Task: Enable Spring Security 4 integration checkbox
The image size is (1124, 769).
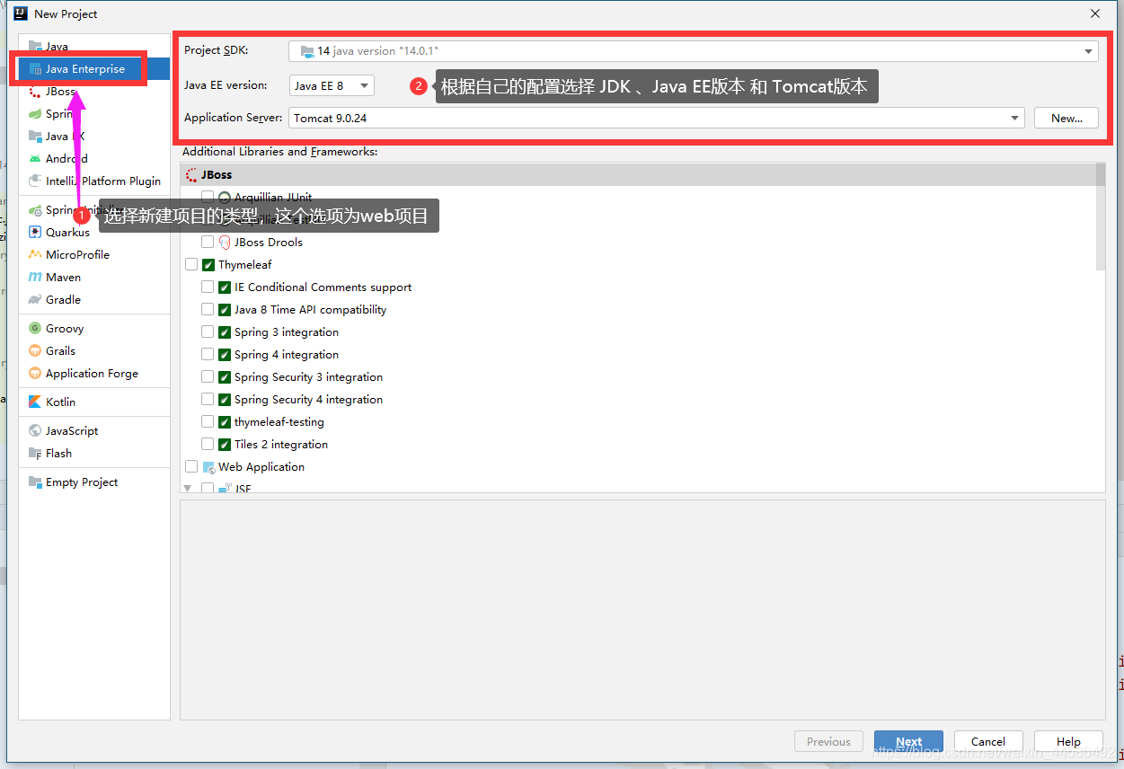Action: coord(208,400)
